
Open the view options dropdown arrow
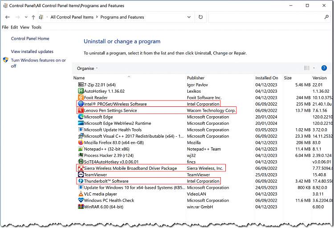click(314, 68)
